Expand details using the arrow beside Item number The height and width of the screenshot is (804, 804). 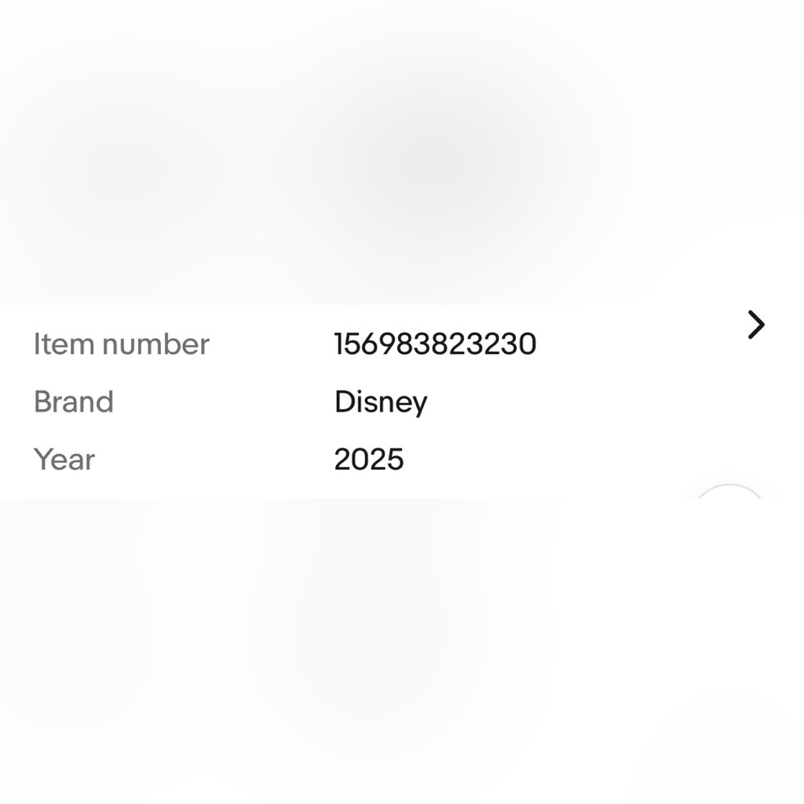(x=756, y=325)
